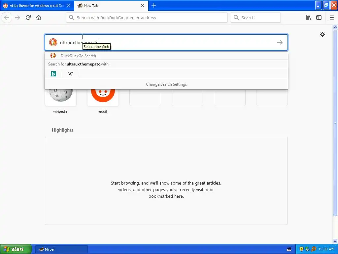Image resolution: width=338 pixels, height=254 pixels.
Task: Open Change Search Settings
Action: click(166, 84)
